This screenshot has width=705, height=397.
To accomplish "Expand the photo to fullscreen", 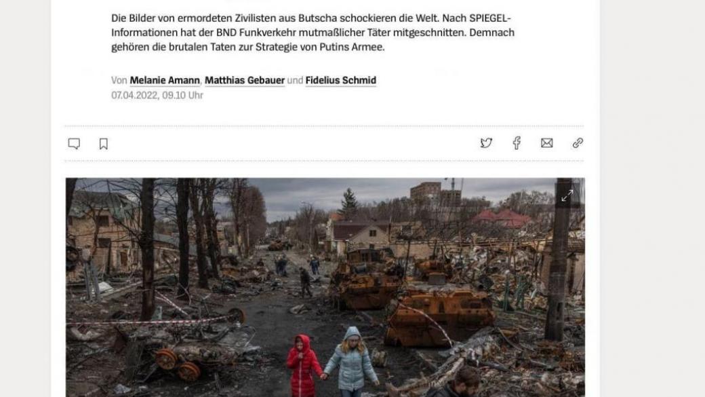I will click(567, 196).
